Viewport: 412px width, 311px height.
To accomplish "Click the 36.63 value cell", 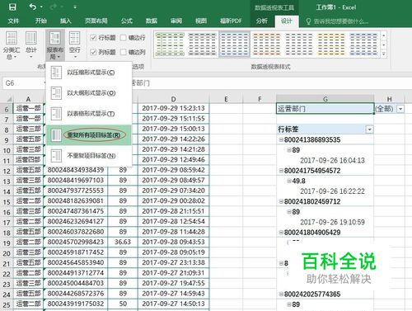I will [x=123, y=242].
